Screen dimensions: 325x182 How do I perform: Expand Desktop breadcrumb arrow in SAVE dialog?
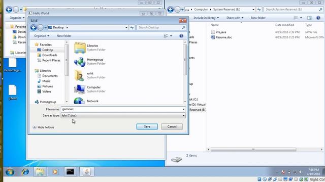pos(67,27)
